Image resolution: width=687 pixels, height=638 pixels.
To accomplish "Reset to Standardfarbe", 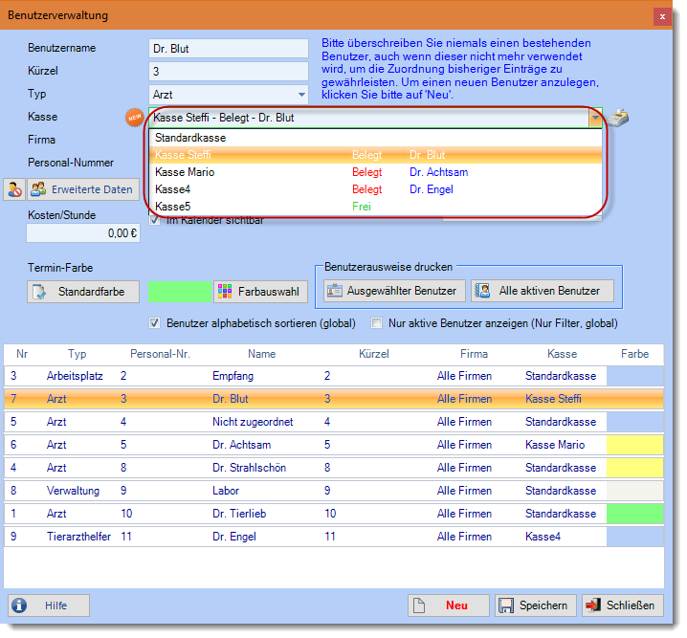I will point(83,292).
